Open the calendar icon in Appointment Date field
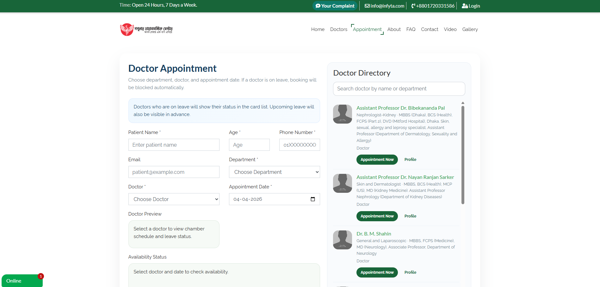This screenshot has width=600, height=287. [313, 199]
